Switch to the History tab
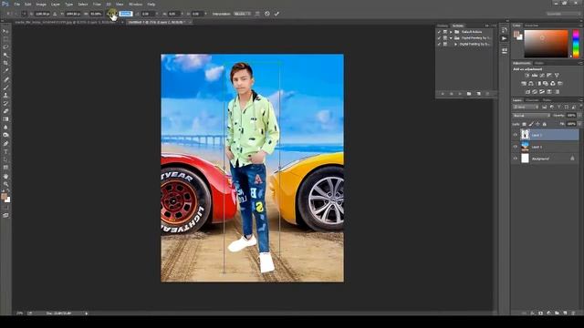The width and height of the screenshot is (584, 328). pyautogui.click(x=443, y=26)
